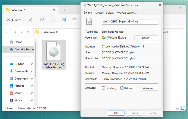Go up one folder level arrow

[x=28, y=32]
